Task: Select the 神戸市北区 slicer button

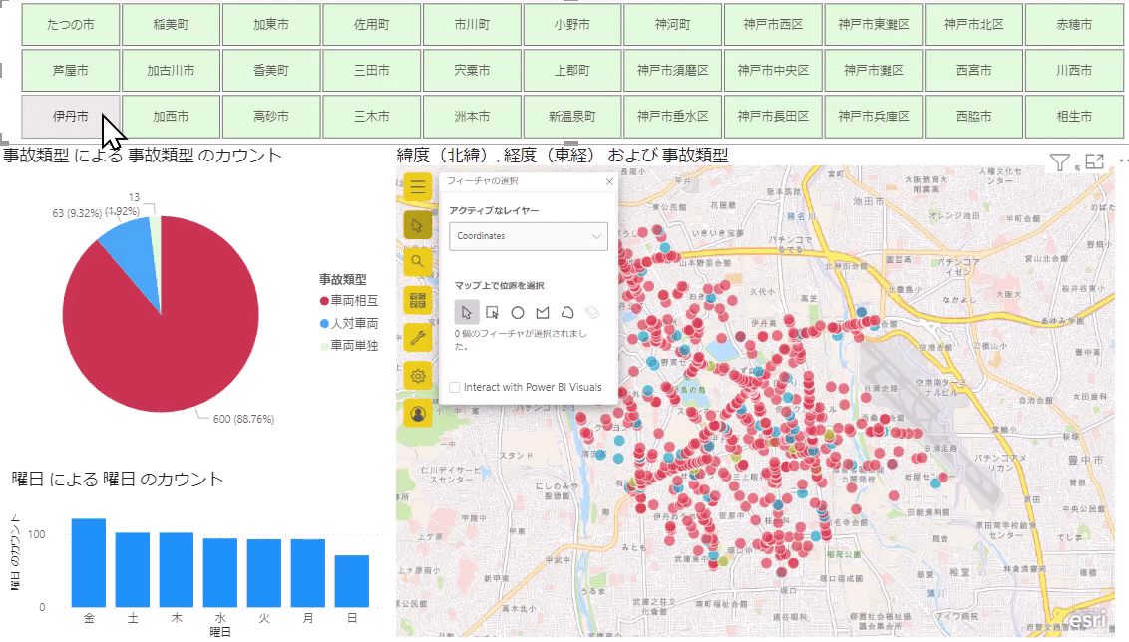Action: (x=974, y=25)
